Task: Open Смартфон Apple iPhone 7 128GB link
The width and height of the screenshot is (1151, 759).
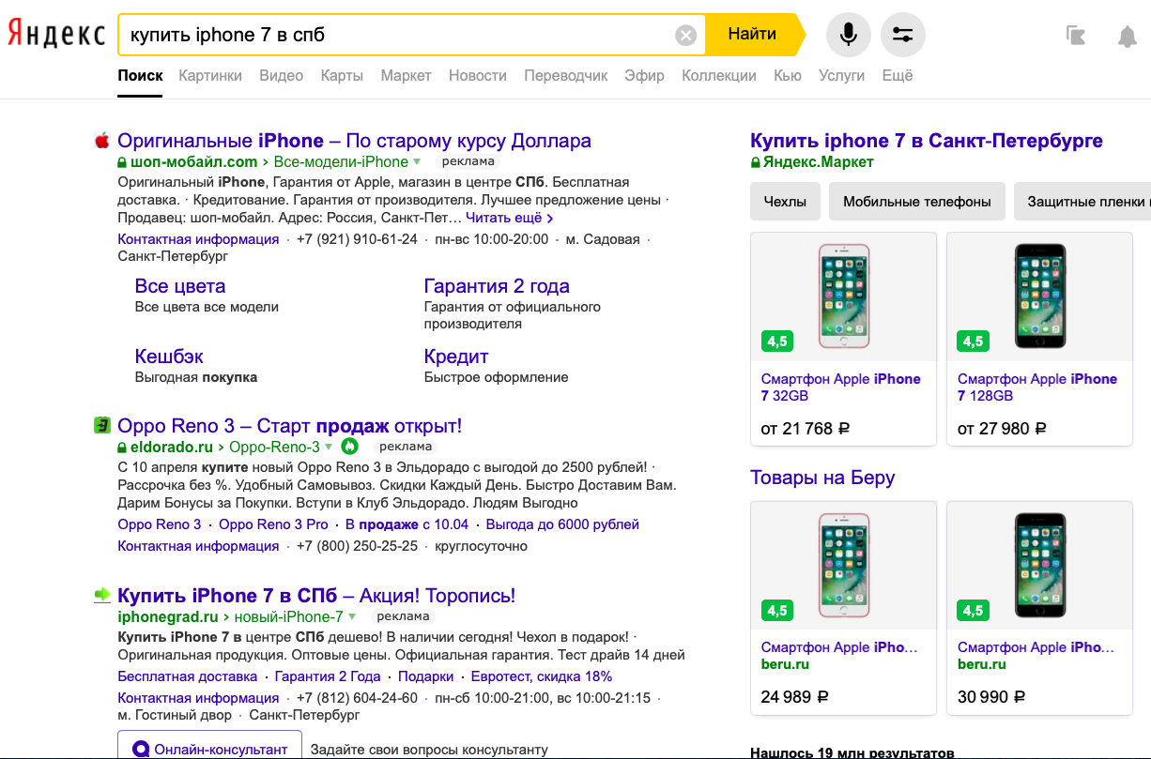Action: 1037,387
